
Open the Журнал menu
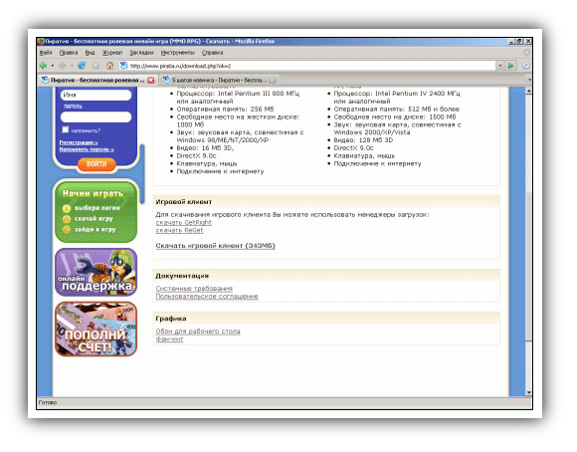pos(111,53)
